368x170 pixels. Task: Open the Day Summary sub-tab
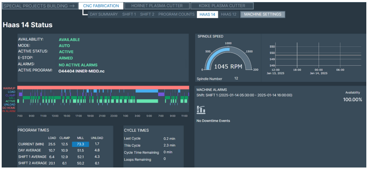[x=104, y=14]
